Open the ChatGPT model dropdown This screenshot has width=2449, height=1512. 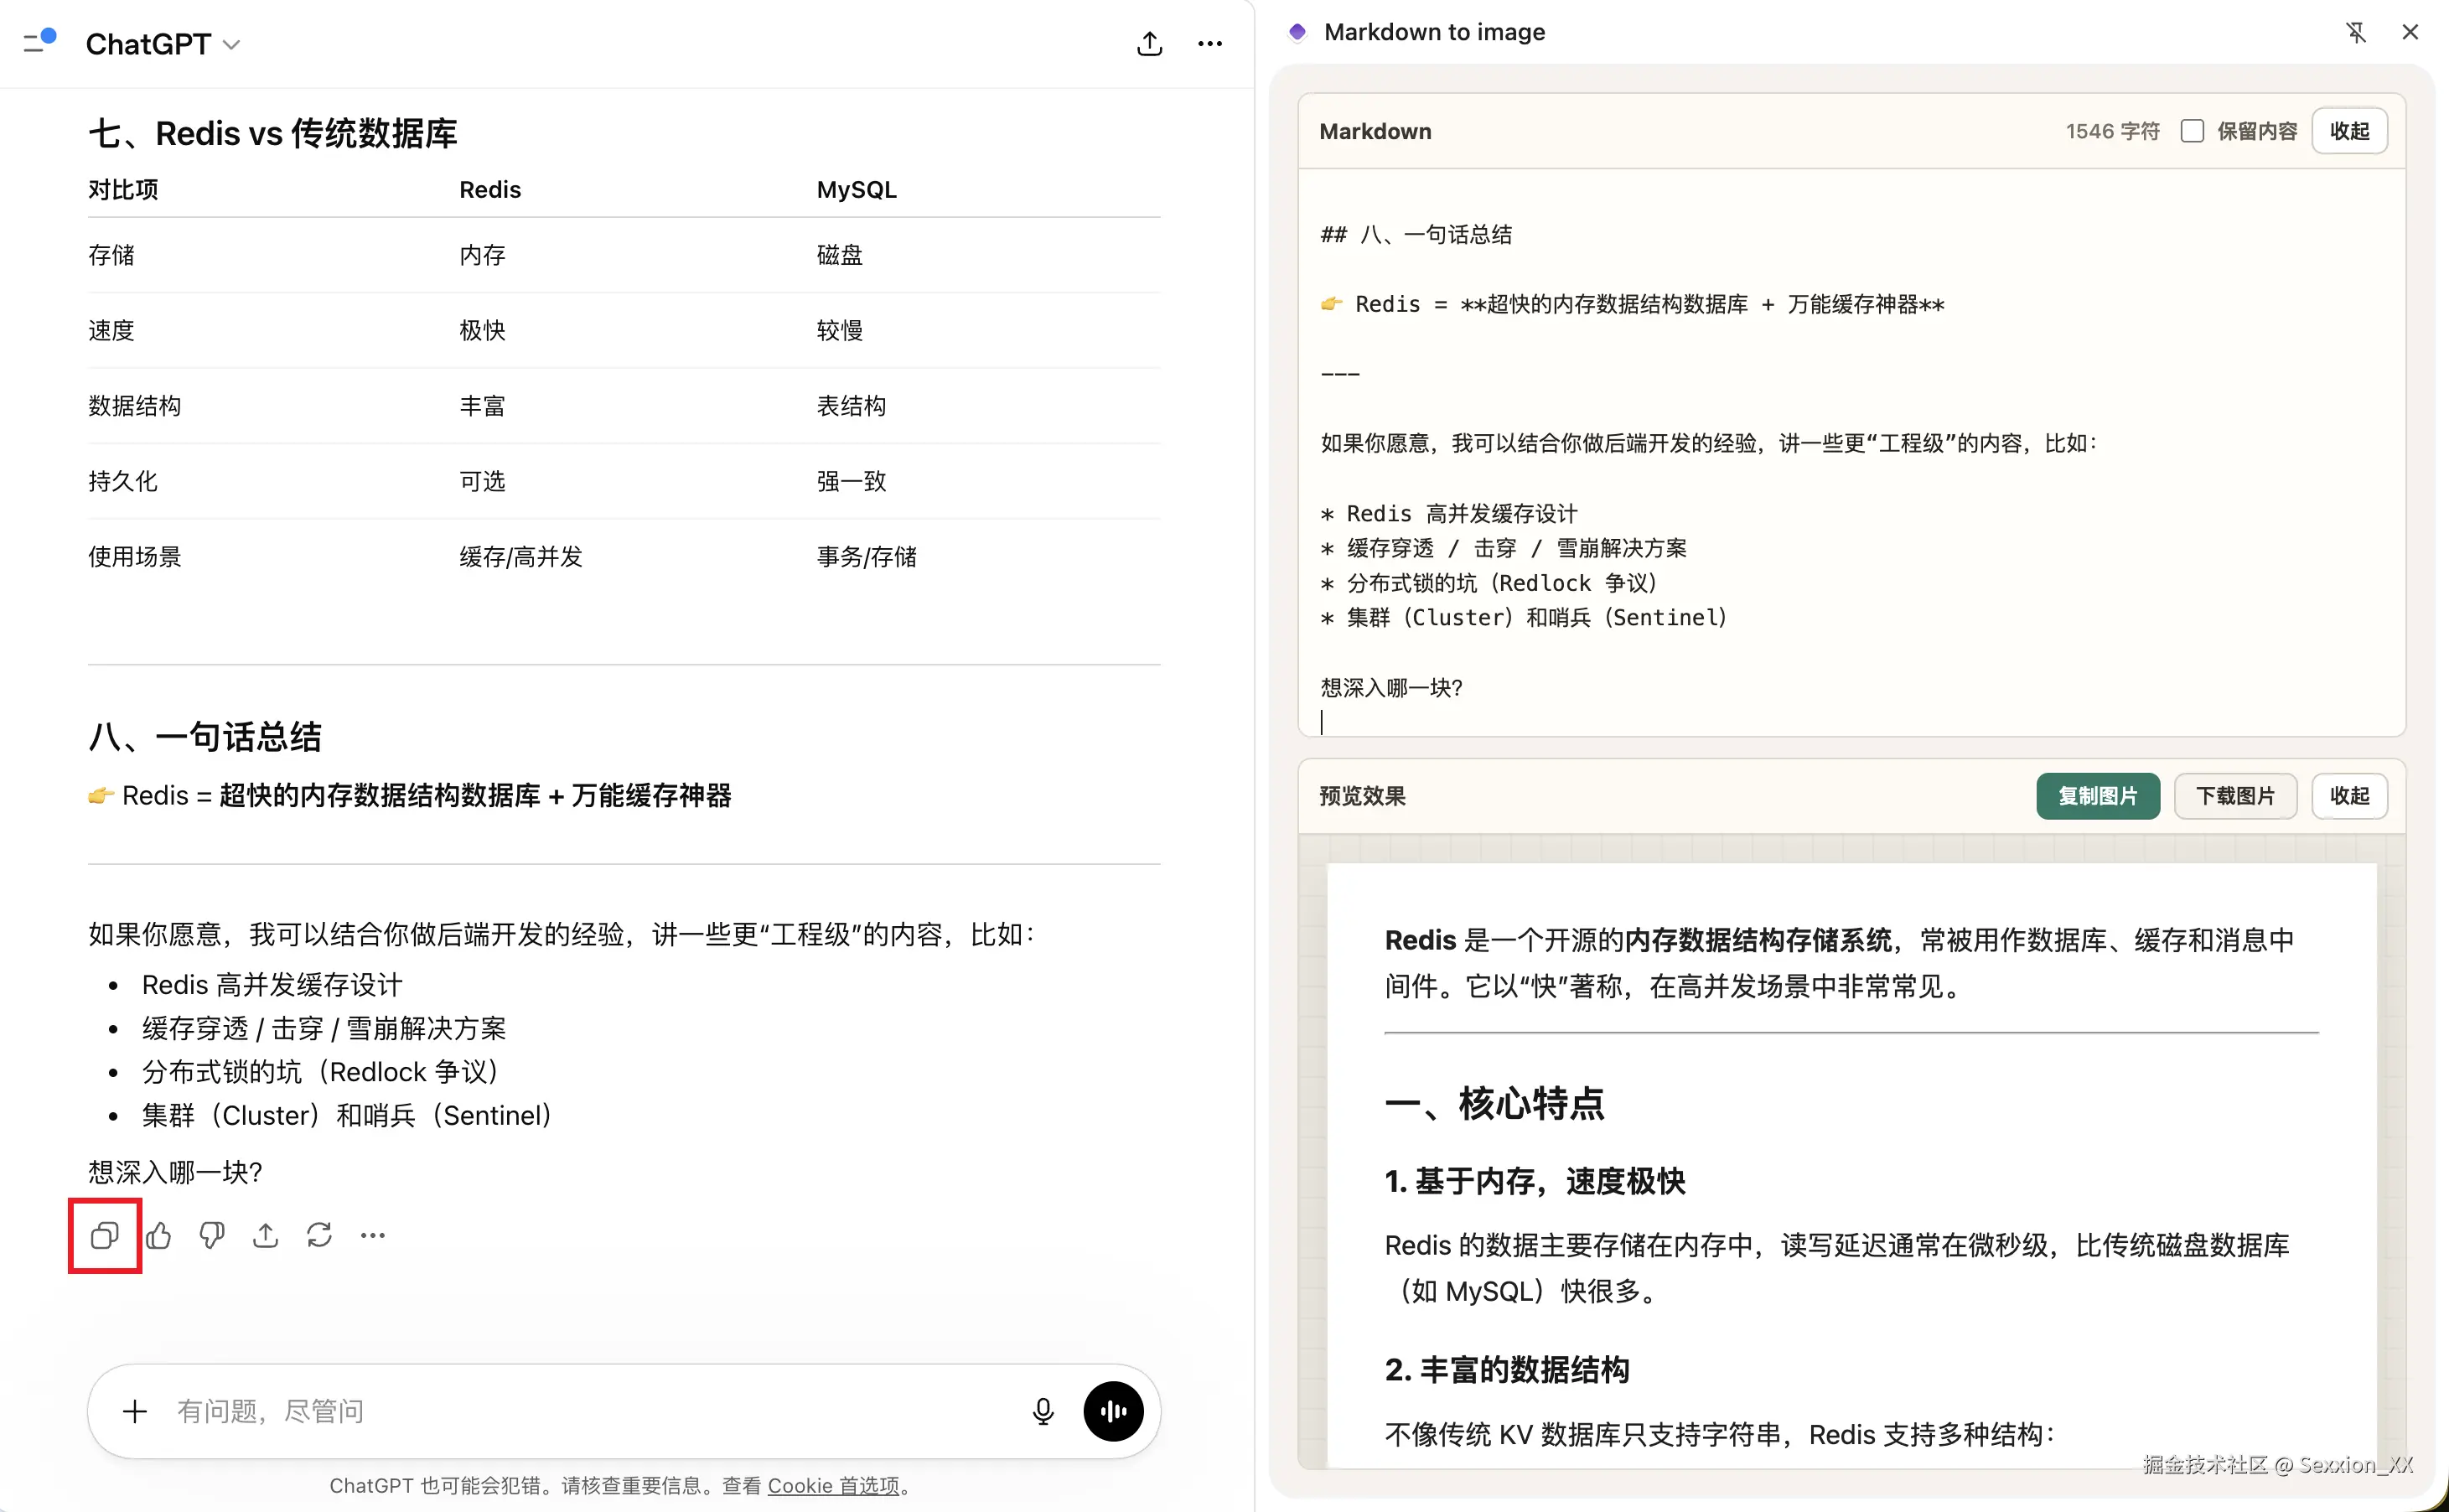pos(163,44)
